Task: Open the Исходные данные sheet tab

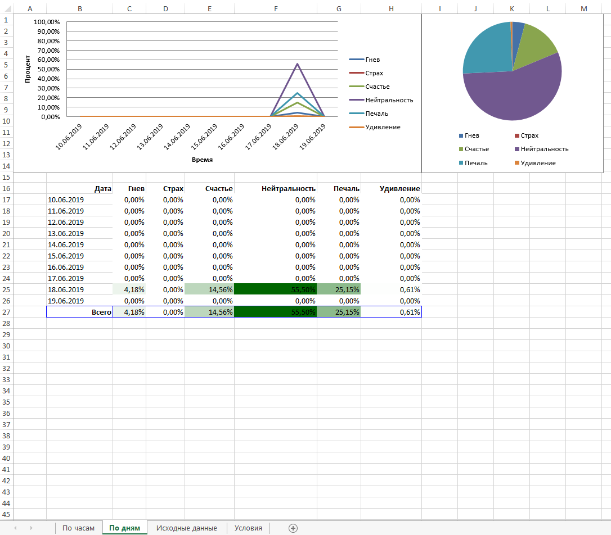Action: (187, 528)
